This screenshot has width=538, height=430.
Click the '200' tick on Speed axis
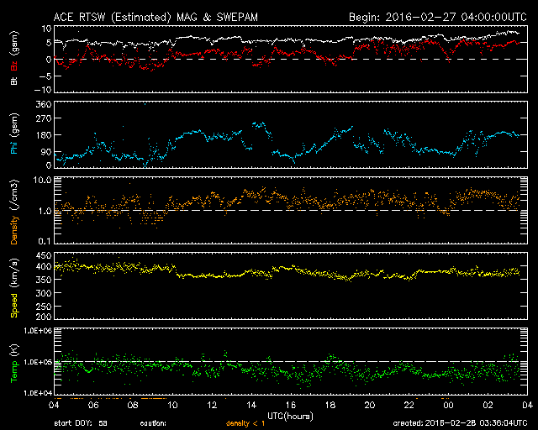pyautogui.click(x=44, y=317)
